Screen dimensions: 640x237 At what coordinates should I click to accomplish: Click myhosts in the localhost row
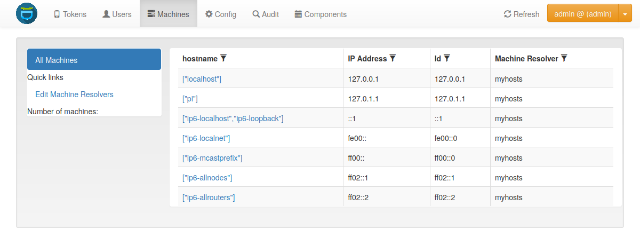coord(509,79)
